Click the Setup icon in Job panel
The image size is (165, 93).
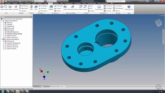2,7
